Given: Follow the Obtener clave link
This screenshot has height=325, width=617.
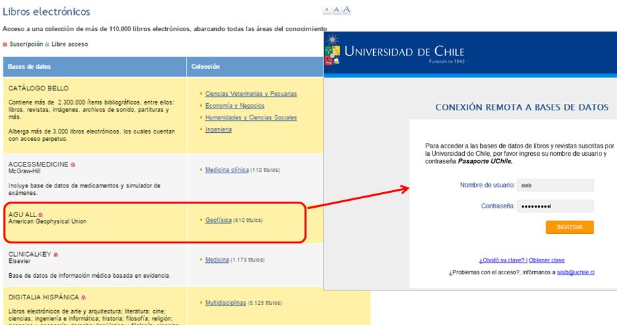Looking at the screenshot, I should [547, 260].
